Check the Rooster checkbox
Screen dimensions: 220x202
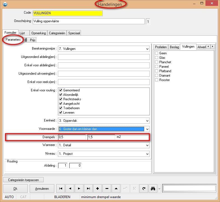click(156, 80)
